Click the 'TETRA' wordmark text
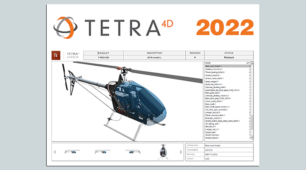Viewport: 306px width, 170px height. click(x=123, y=28)
